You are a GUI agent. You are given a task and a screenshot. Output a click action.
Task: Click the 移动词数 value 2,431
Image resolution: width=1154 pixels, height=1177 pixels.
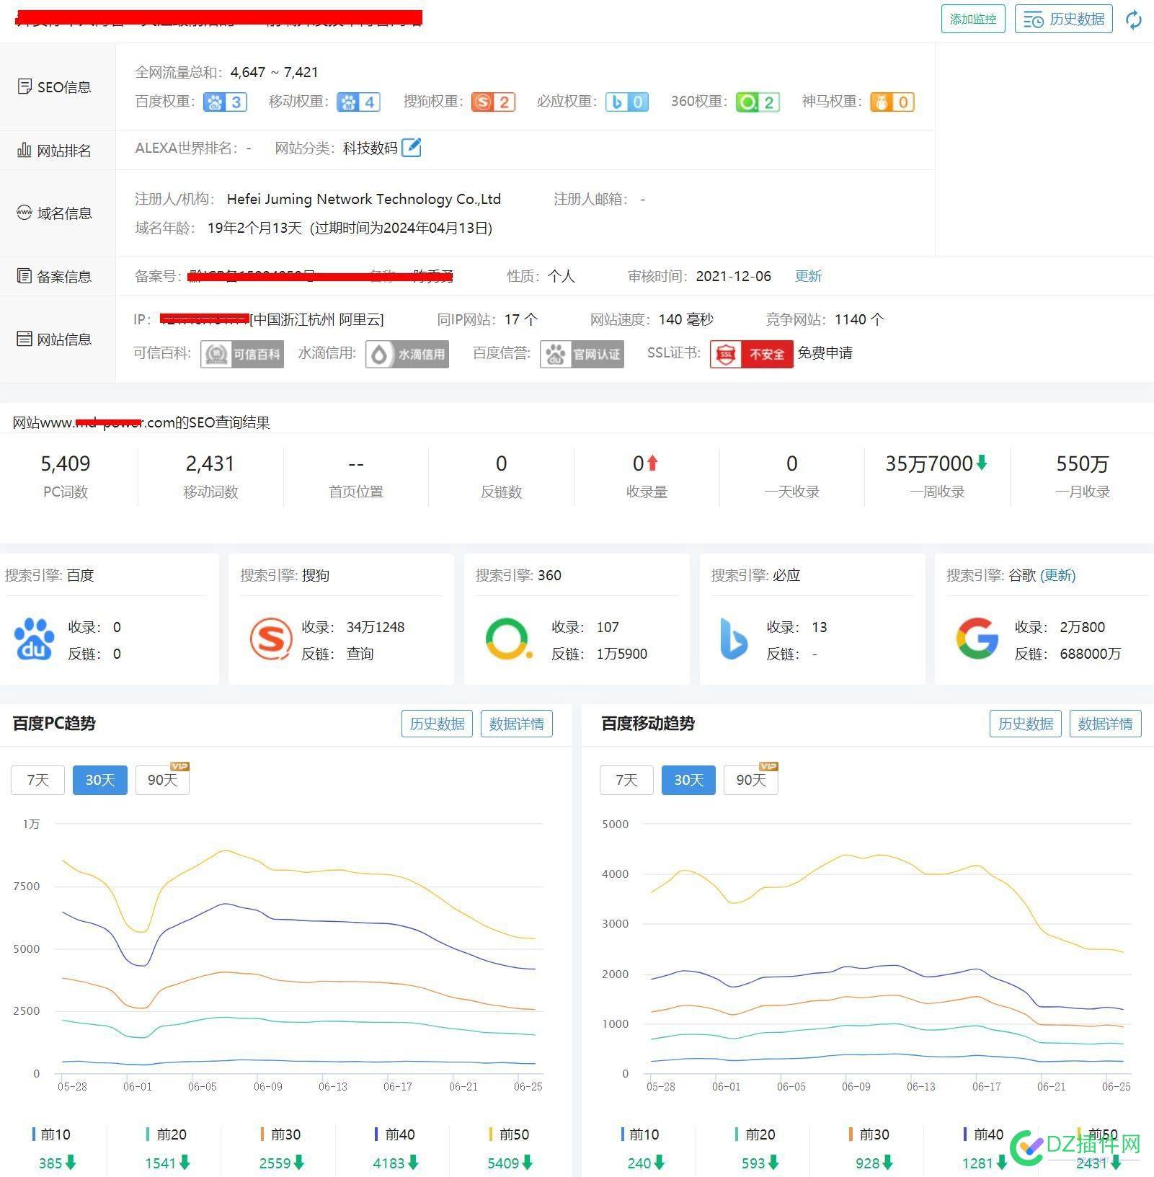(210, 463)
